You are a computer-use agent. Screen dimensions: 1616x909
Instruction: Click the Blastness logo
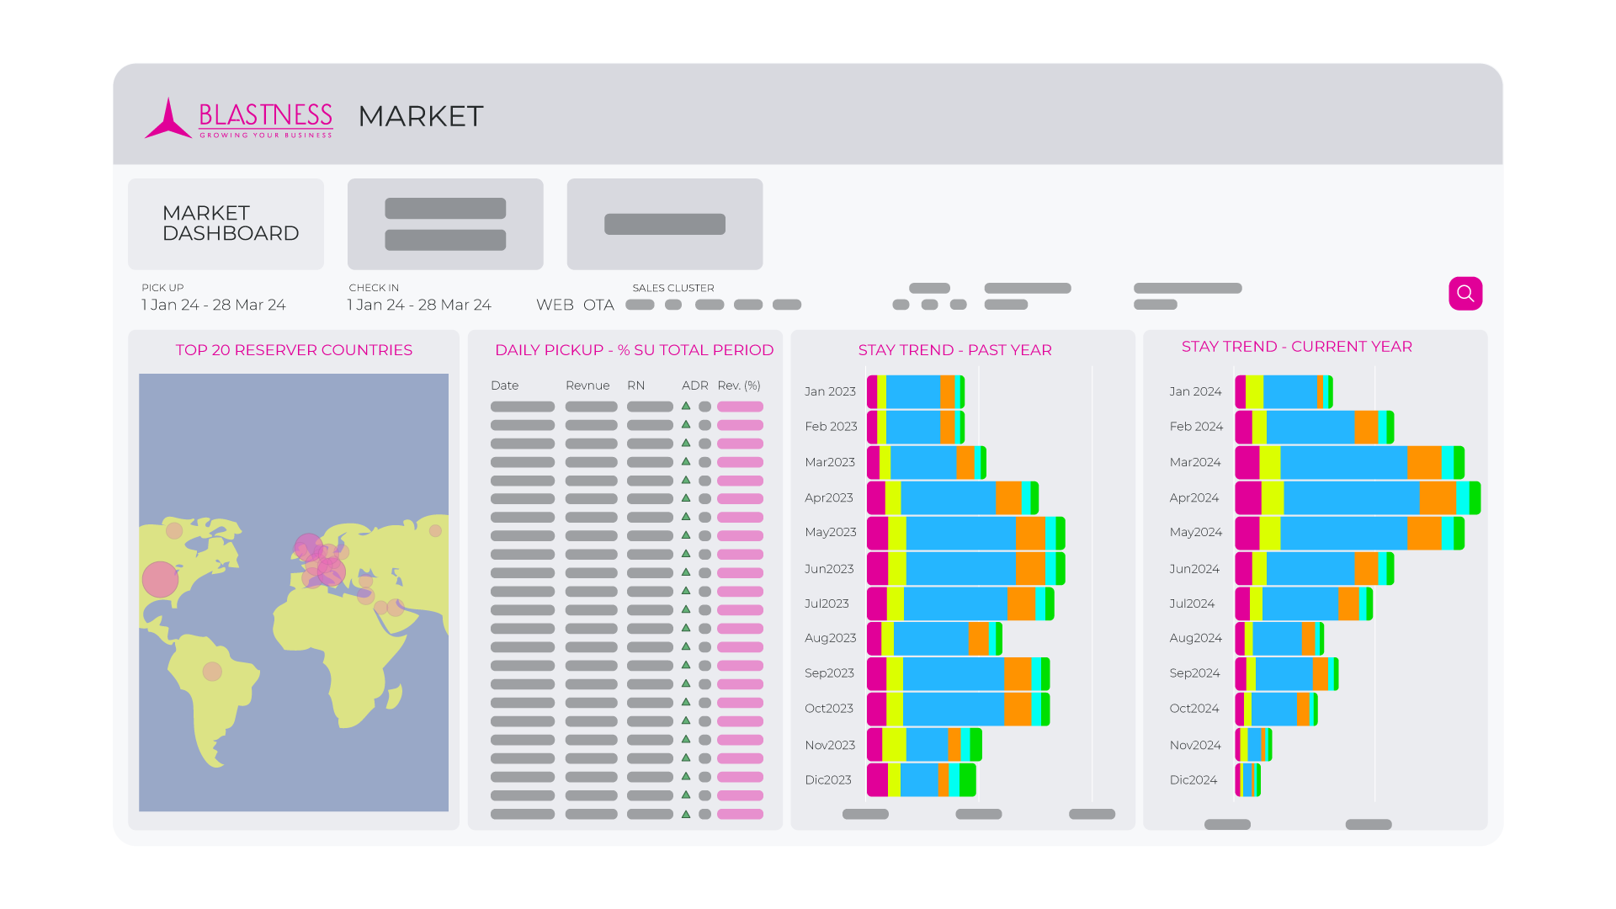240,118
